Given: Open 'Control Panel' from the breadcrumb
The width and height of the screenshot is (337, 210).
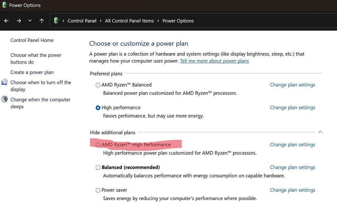Looking at the screenshot, I should pyautogui.click(x=82, y=20).
